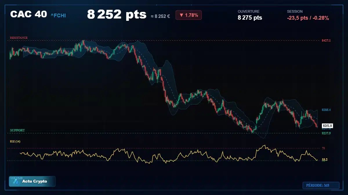Click the PÉRIODE: M5 timeframe button
348x195 pixels.
tap(321, 185)
